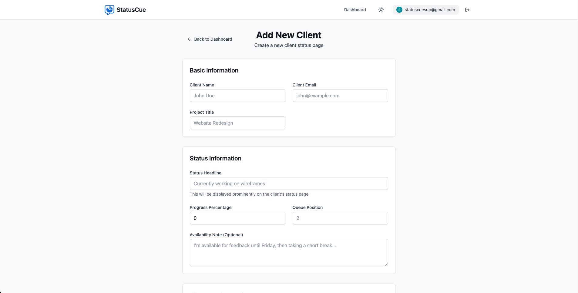Focus the Client Email input field
This screenshot has width=578, height=293.
pos(340,96)
